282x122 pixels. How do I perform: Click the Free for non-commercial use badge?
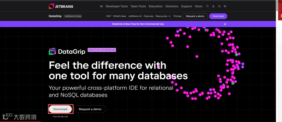(x=102, y=50)
